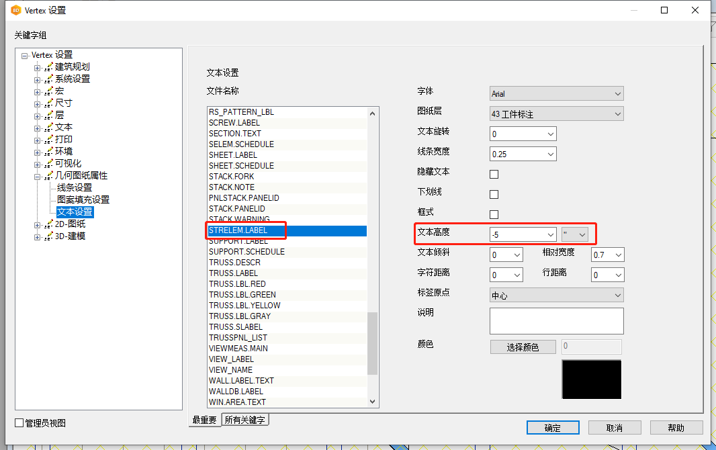Click the file list scroll down arrow
This screenshot has height=450, width=716.
click(x=372, y=402)
